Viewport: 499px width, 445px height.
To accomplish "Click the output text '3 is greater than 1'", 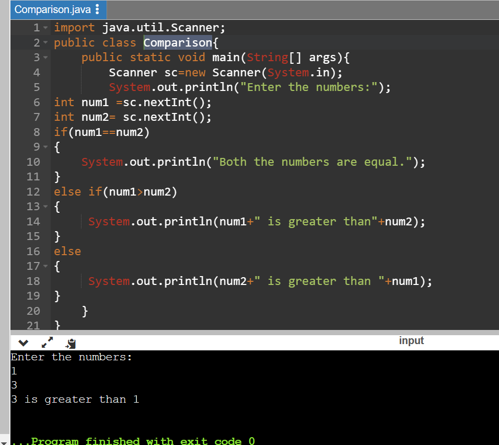I will click(75, 399).
